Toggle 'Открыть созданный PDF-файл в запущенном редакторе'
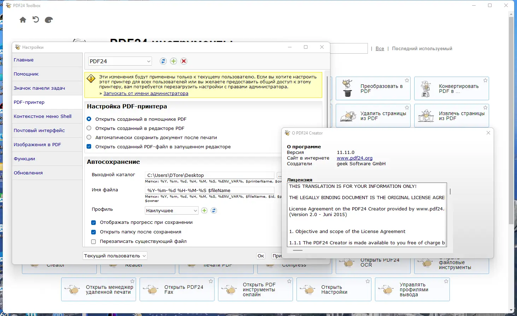This screenshot has width=517, height=316. tap(89, 147)
